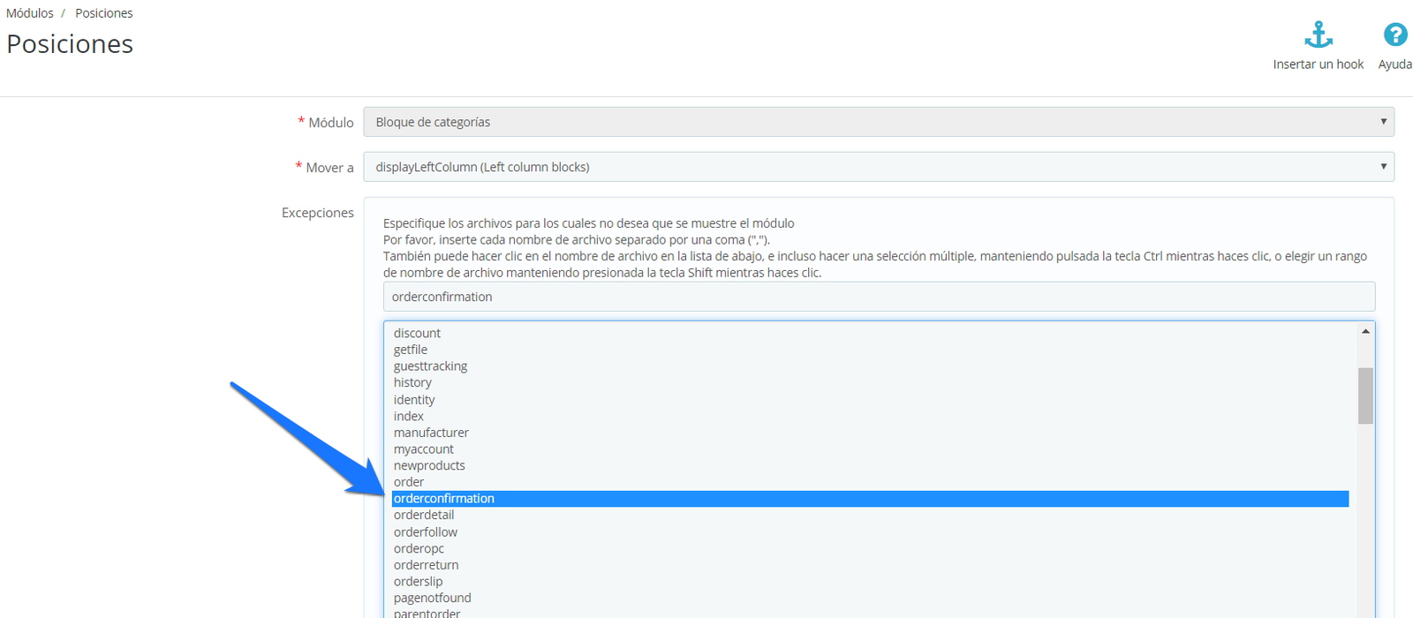Click the Módulos breadcrumb link

tap(30, 13)
